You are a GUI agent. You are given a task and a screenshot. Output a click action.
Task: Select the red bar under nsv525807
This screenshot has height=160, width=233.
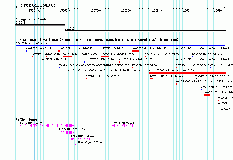[136, 51]
